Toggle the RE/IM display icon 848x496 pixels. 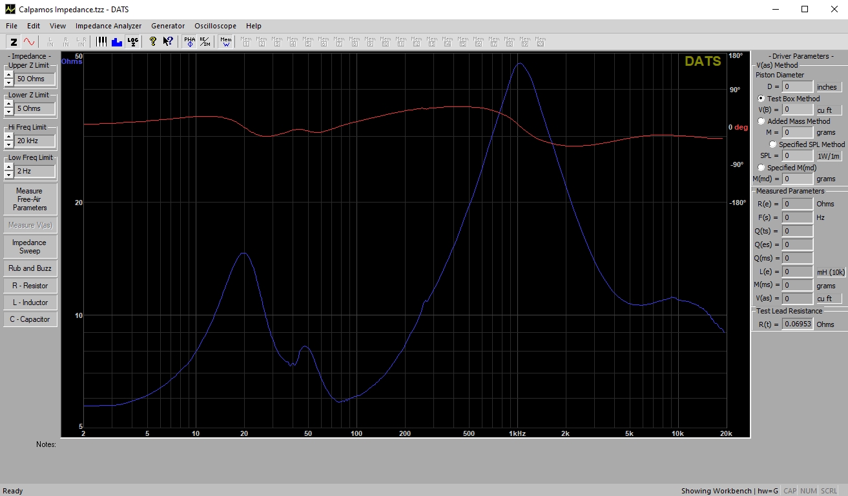(205, 41)
